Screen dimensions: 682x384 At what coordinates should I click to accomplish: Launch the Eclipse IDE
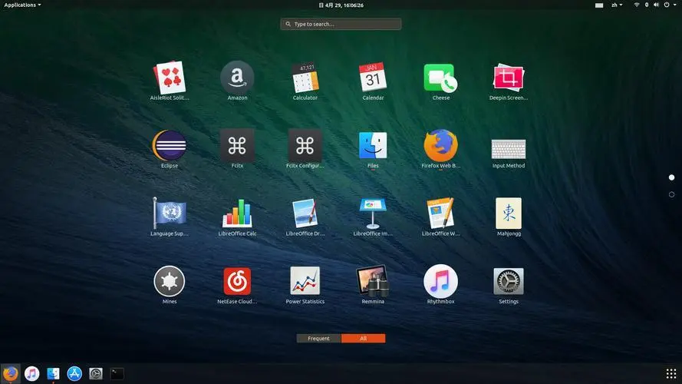click(170, 145)
